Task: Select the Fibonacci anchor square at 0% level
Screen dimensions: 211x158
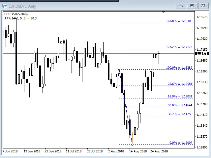Action: coord(132,144)
